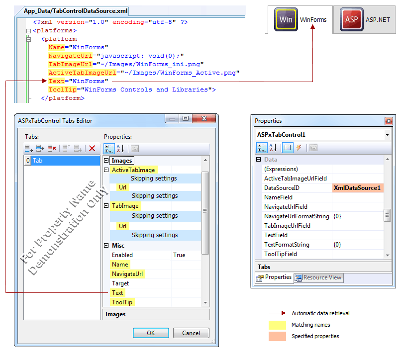The height and width of the screenshot is (360, 401).
Task: Open the Resource View tab
Action: coord(318,277)
